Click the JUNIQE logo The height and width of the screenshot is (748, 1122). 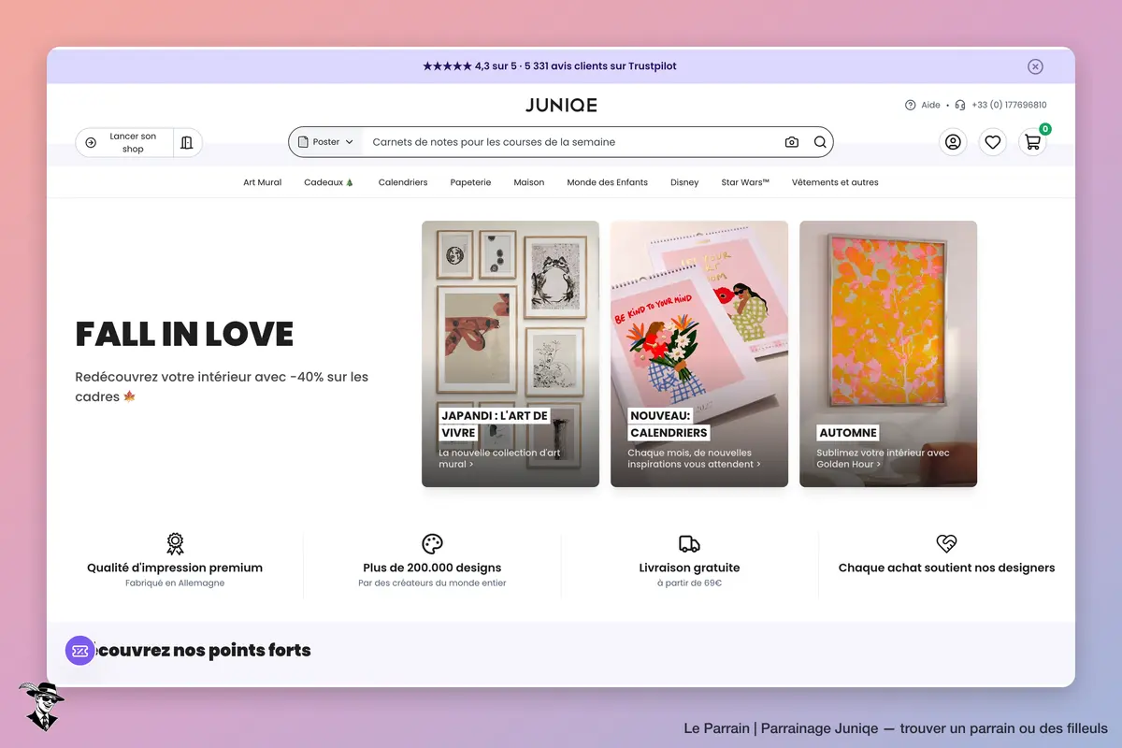point(561,105)
